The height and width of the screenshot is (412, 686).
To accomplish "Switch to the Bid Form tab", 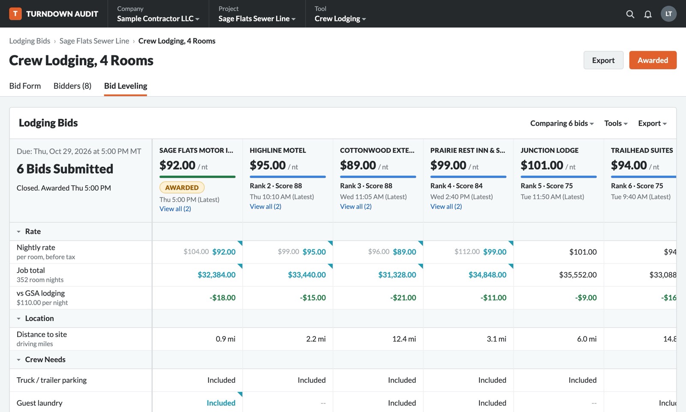I will (25, 86).
